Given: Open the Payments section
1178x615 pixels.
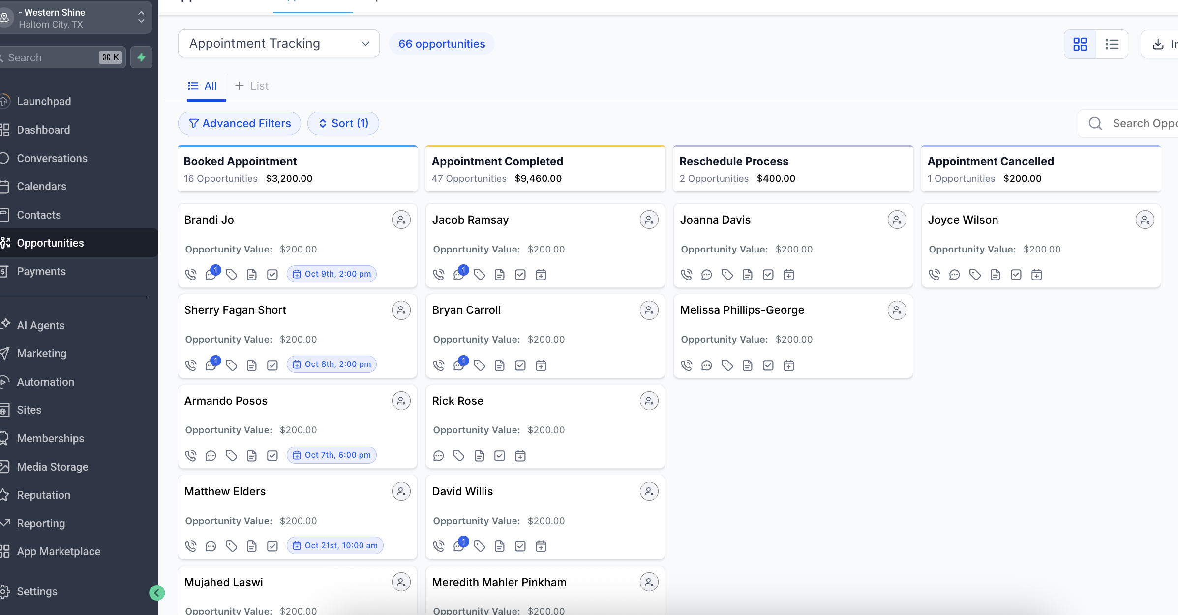Looking at the screenshot, I should (x=42, y=271).
